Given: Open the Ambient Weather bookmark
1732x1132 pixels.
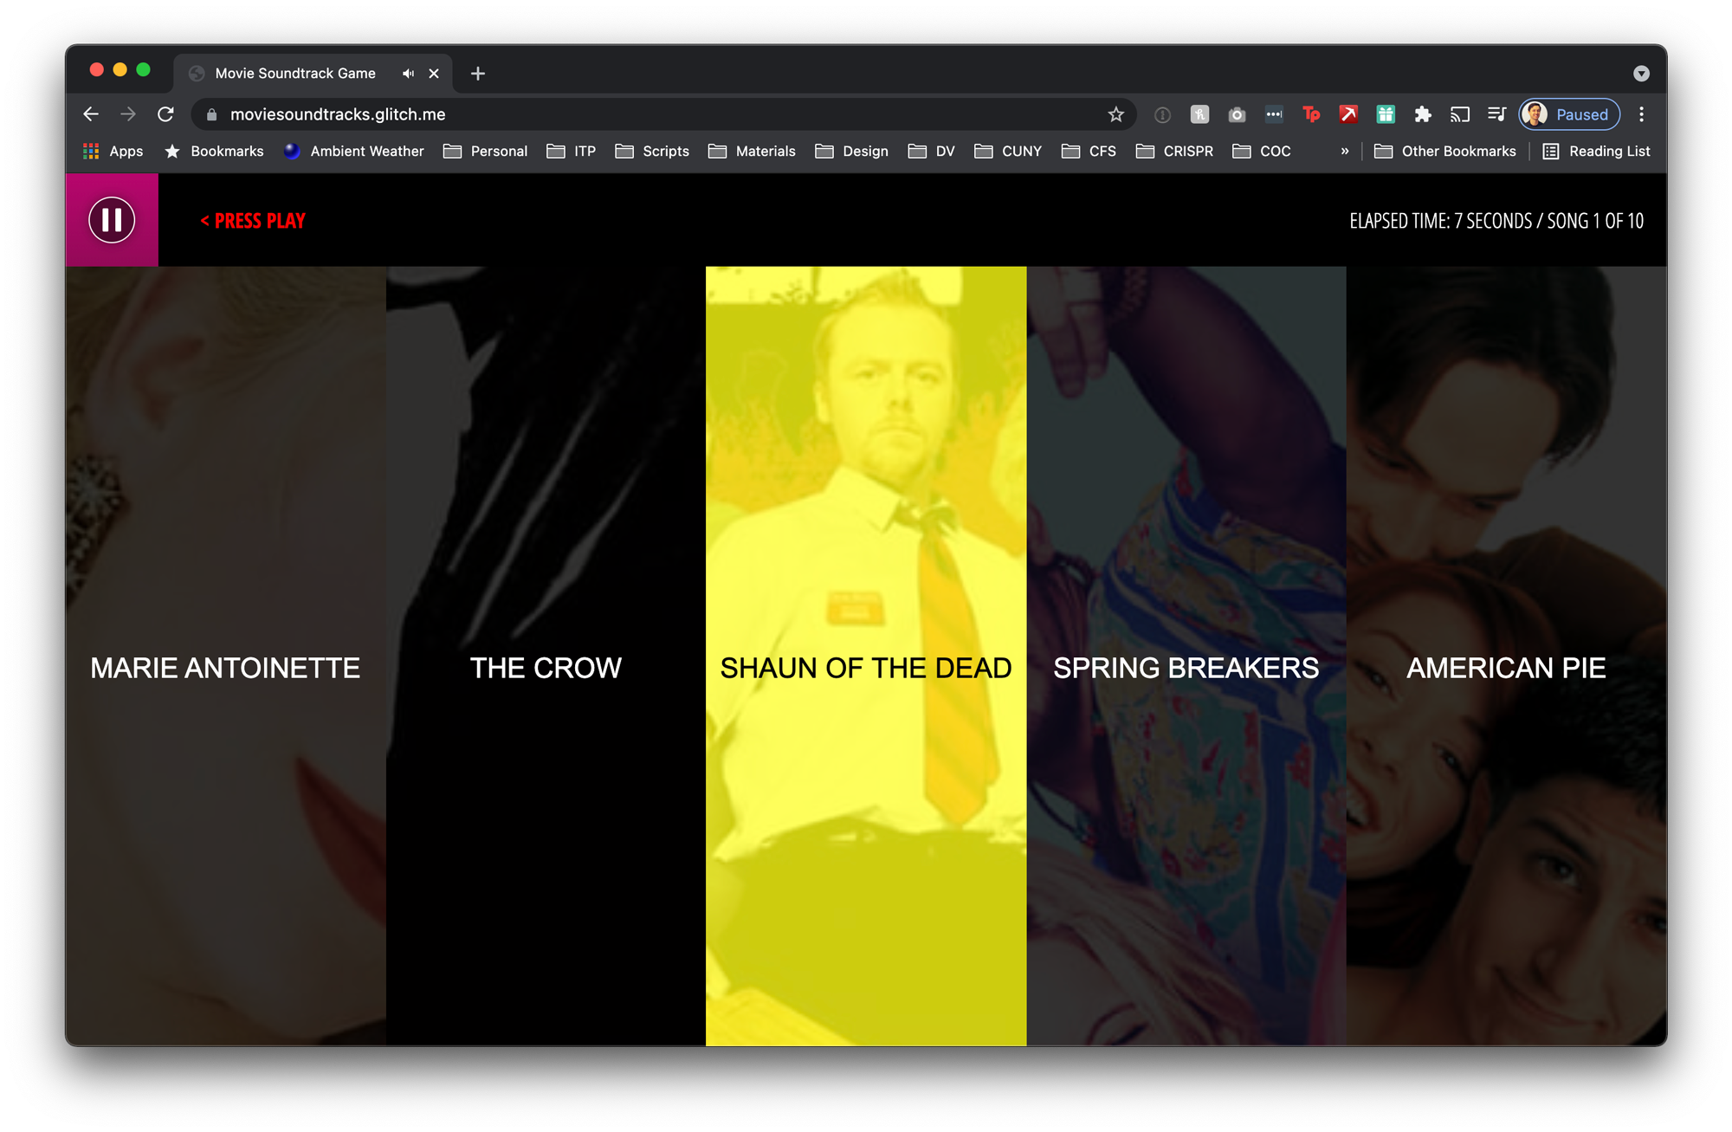Looking at the screenshot, I should [354, 152].
